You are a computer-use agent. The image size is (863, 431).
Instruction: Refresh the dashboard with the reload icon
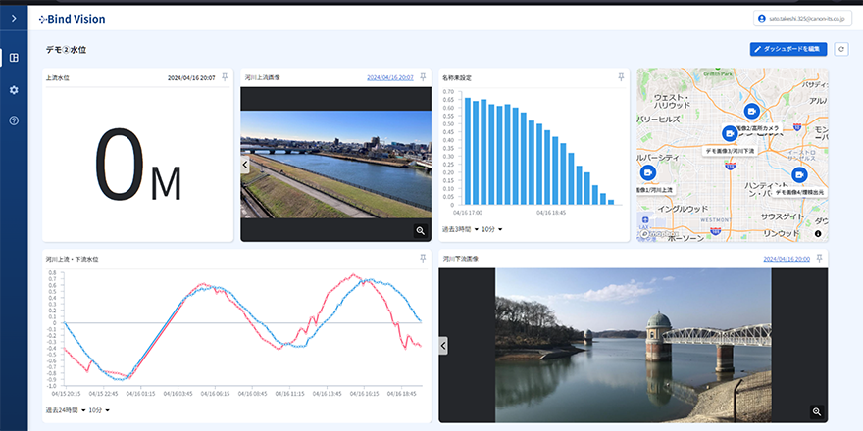840,49
